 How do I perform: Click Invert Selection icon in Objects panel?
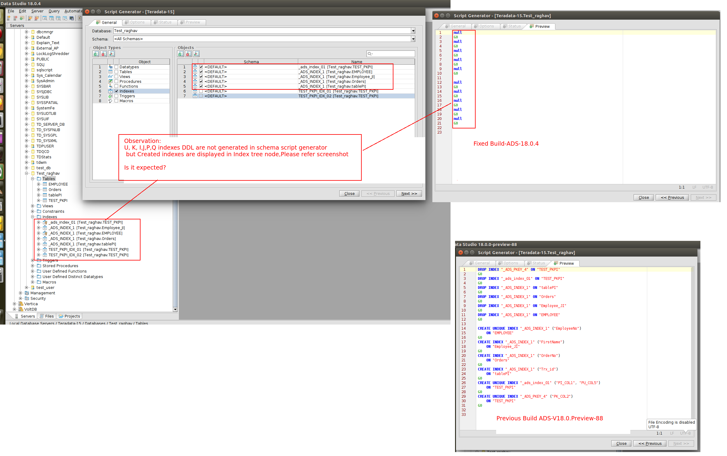(x=196, y=54)
